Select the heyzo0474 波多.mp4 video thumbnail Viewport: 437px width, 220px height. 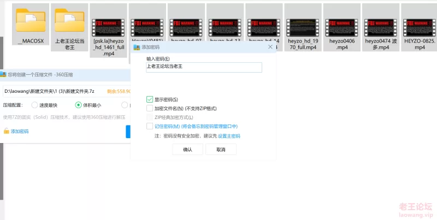(x=381, y=27)
